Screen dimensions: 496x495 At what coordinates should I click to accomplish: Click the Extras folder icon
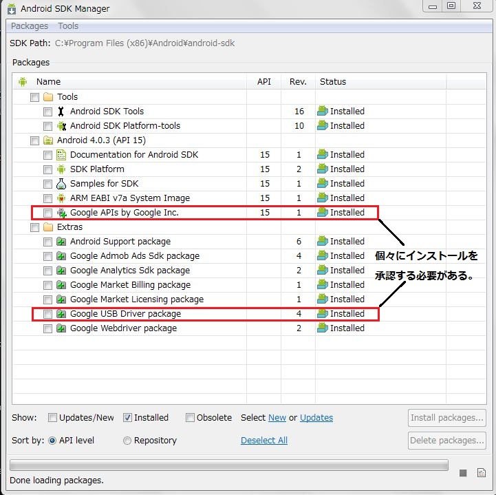coord(48,227)
